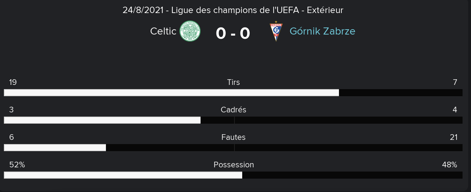Click the Possession stat label

coord(234,165)
